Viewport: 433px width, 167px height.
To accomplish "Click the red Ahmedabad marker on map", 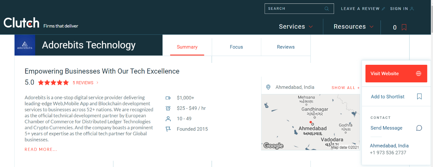I will (310, 122).
